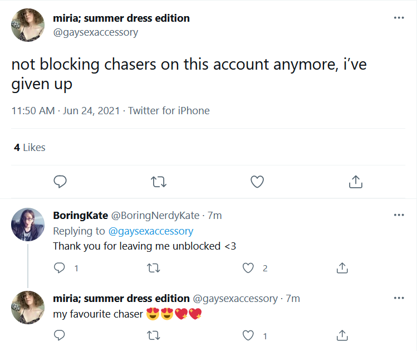This screenshot has width=417, height=351.
Task: Share BoringKate's reply tweet
Action: tap(342, 268)
